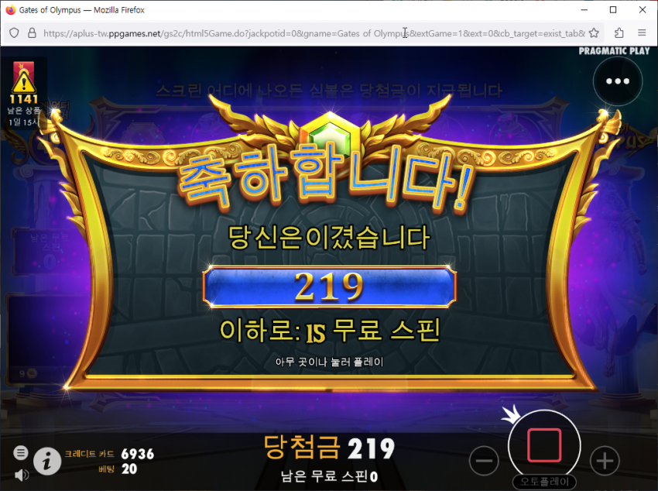Viewport: 658px width, 491px height.
Task: Click the Firefox logo in title bar
Action: (x=11, y=9)
